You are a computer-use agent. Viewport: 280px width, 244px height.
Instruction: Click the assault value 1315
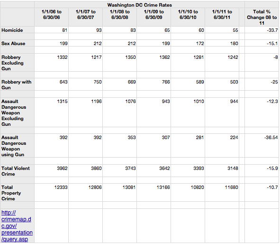coord(62,102)
